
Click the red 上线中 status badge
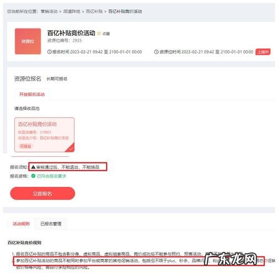[263, 52]
